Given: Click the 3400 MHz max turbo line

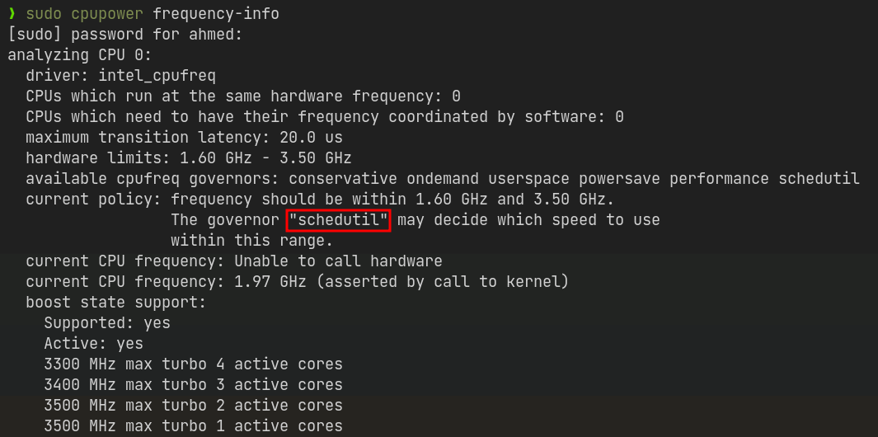Looking at the screenshot, I should [x=193, y=385].
